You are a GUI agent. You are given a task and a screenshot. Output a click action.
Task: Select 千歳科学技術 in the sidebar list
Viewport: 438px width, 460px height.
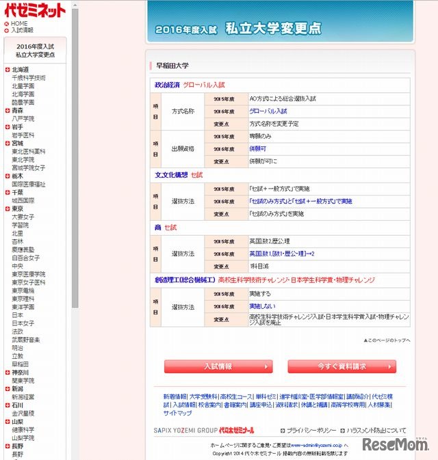point(29,78)
